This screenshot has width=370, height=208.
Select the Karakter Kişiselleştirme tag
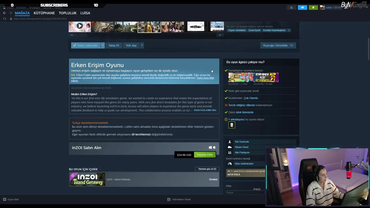click(274, 30)
